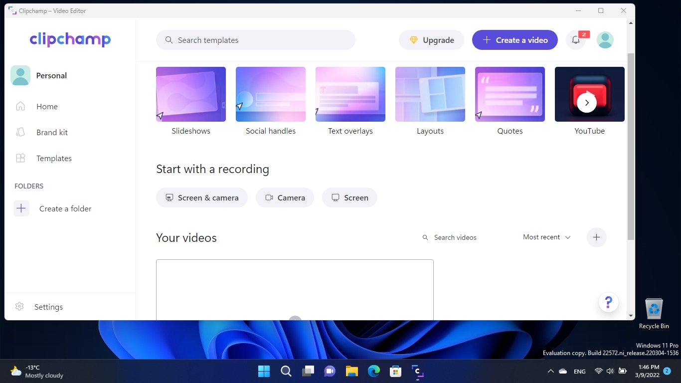Open Microsoft Store from the taskbar
This screenshot has width=681, height=383.
(x=396, y=371)
